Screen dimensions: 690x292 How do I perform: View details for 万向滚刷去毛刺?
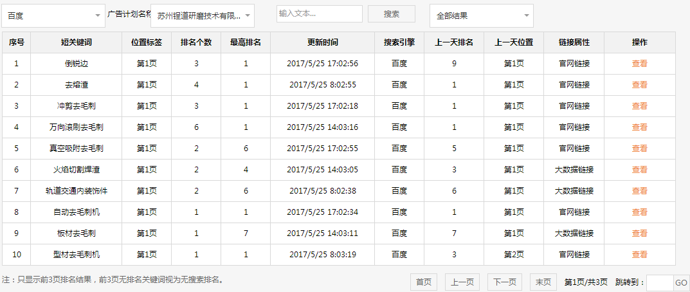(x=639, y=127)
